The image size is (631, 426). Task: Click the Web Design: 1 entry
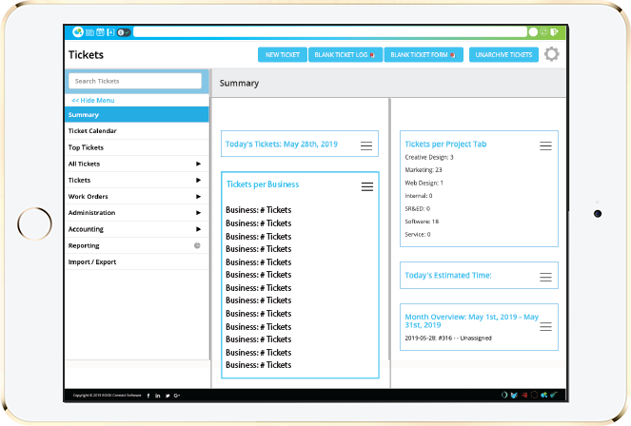point(424,183)
